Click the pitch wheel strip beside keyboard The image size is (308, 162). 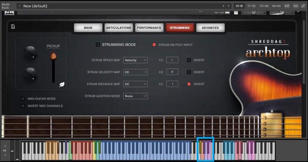click(12, 151)
